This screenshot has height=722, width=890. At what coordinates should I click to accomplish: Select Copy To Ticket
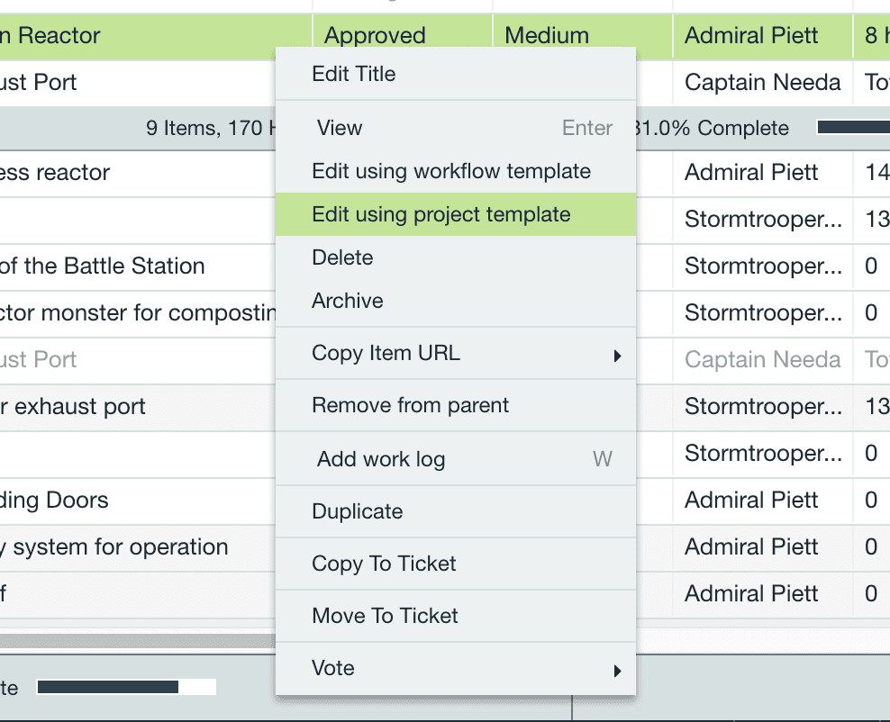coord(455,564)
